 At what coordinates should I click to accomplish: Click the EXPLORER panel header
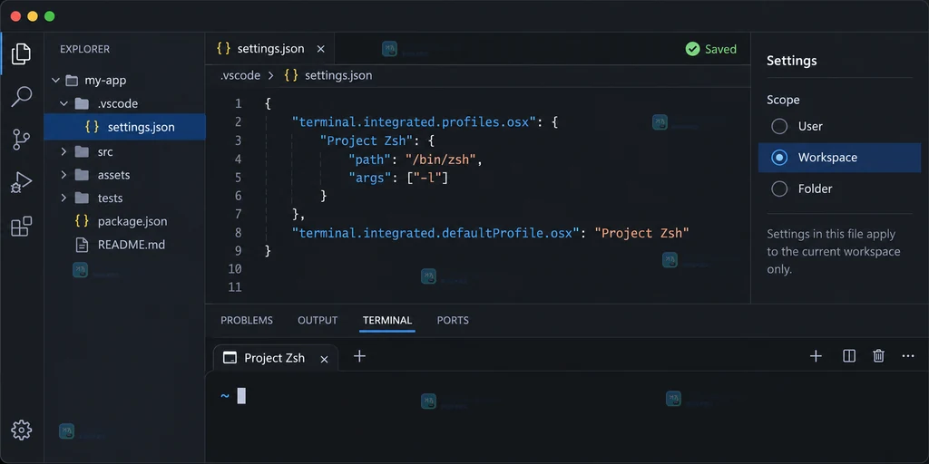point(84,49)
